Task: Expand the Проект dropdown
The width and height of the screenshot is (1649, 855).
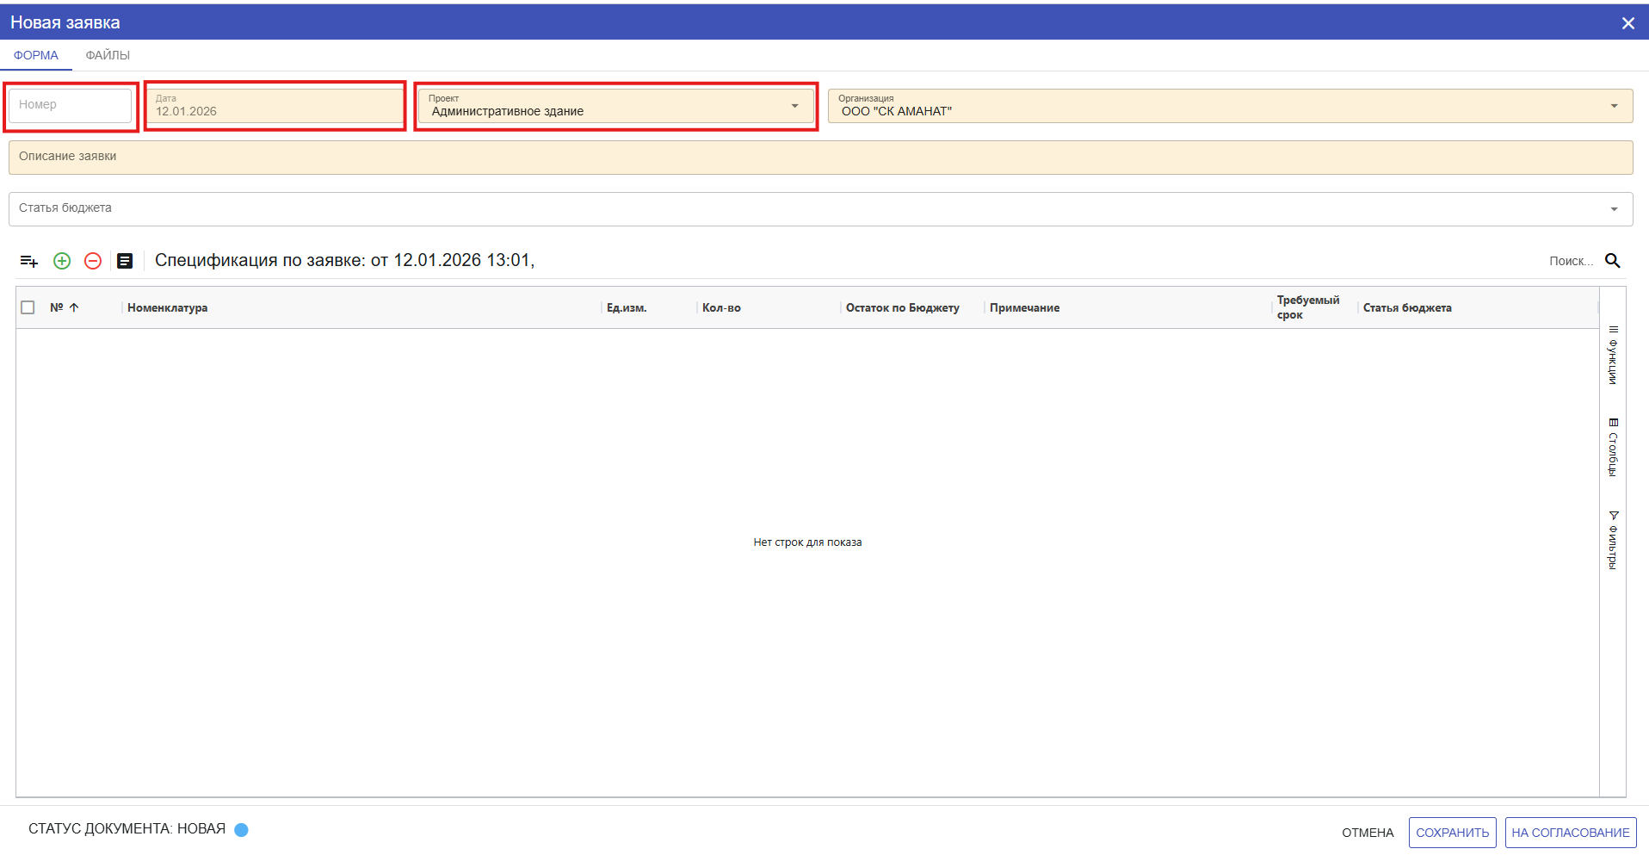Action: tap(794, 106)
